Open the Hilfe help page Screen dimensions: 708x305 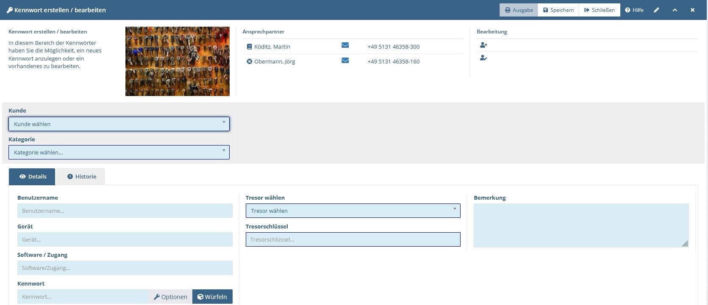pyautogui.click(x=634, y=10)
